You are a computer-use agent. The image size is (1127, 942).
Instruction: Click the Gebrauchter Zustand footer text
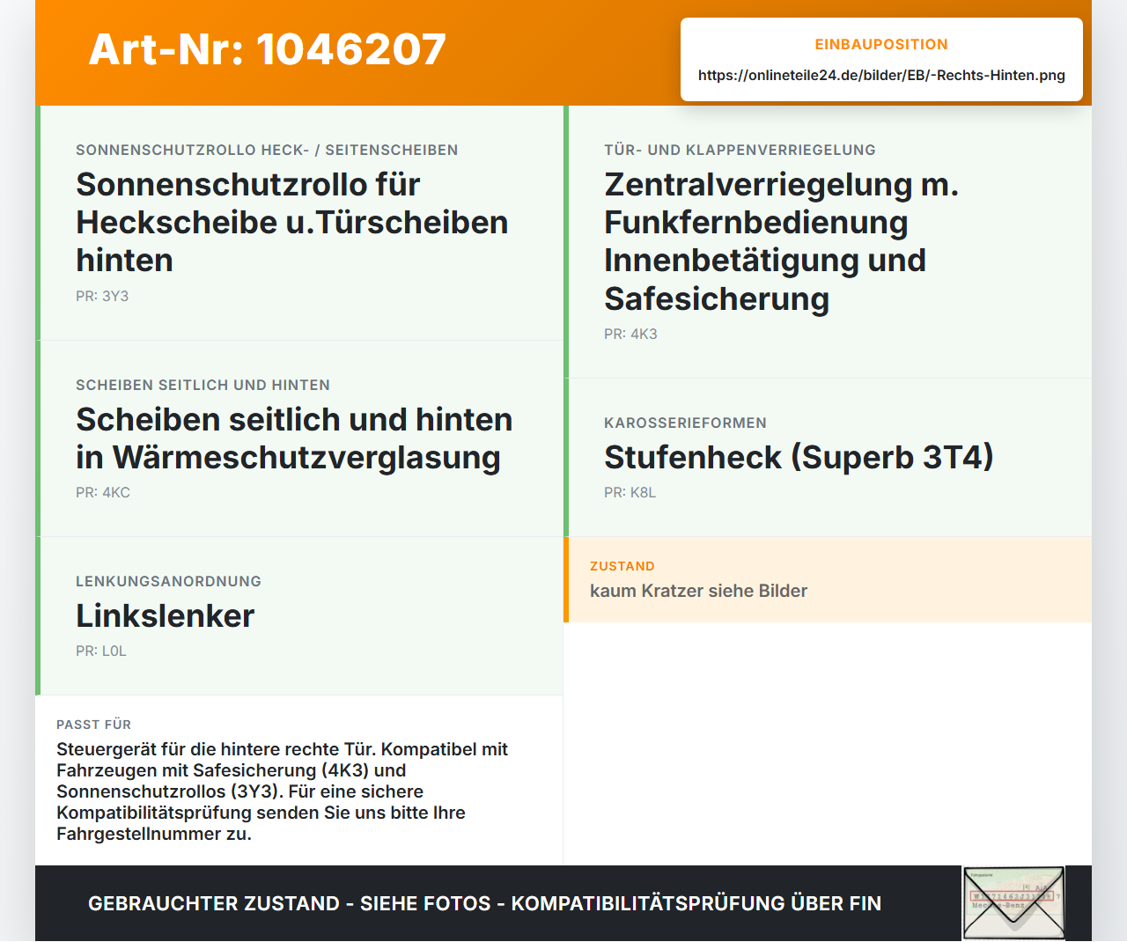(484, 904)
